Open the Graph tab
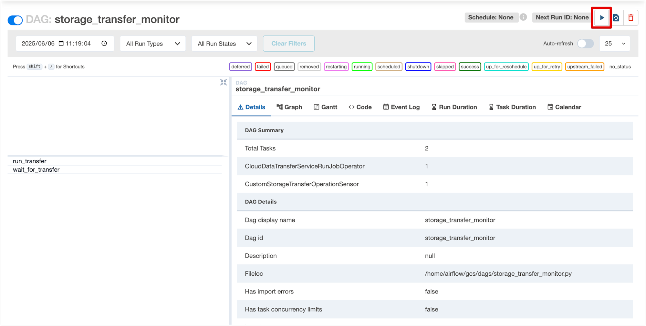The width and height of the screenshot is (646, 326). coord(289,107)
